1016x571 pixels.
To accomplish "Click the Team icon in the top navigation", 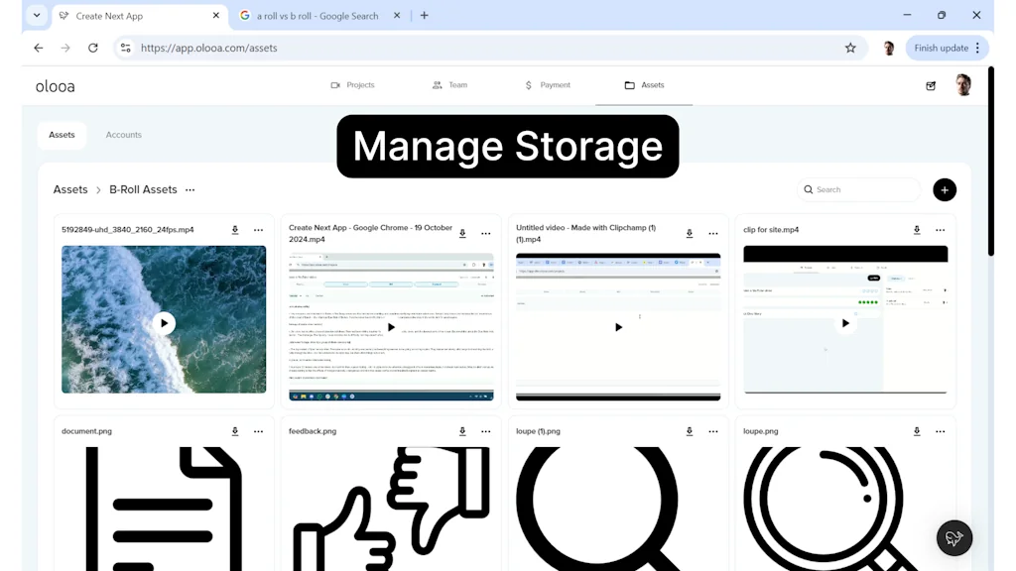I will [x=436, y=85].
